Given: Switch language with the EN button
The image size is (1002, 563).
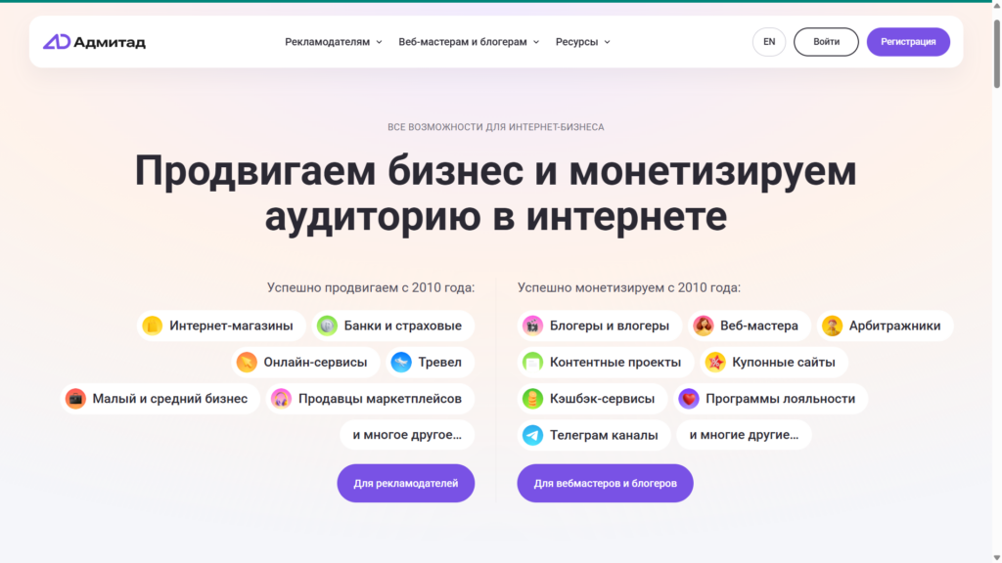Looking at the screenshot, I should (x=769, y=42).
